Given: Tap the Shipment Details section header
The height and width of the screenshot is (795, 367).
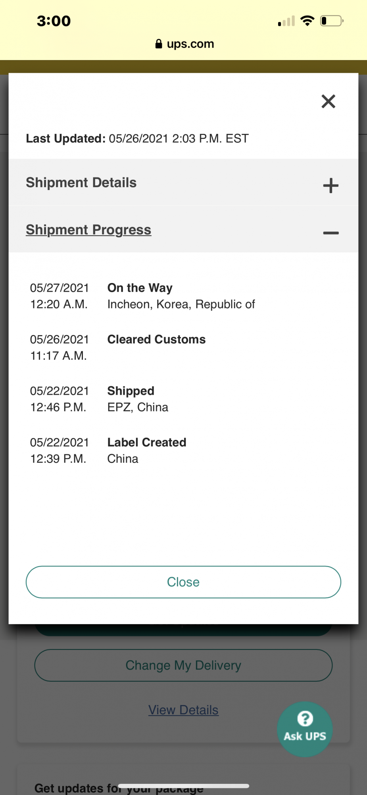Looking at the screenshot, I should tap(81, 182).
